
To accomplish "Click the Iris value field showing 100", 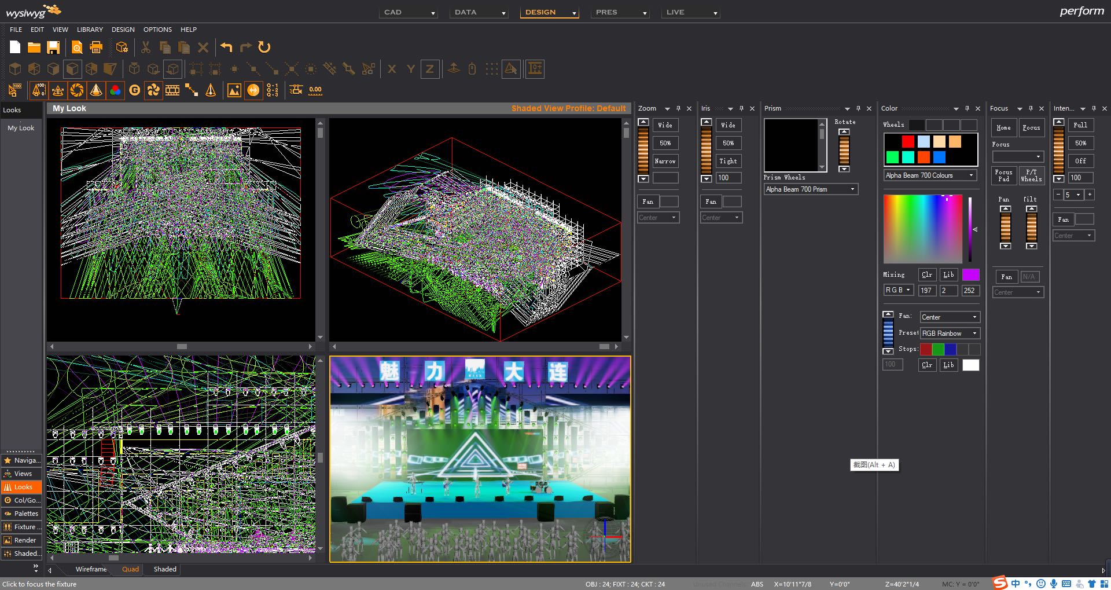I will click(x=728, y=178).
